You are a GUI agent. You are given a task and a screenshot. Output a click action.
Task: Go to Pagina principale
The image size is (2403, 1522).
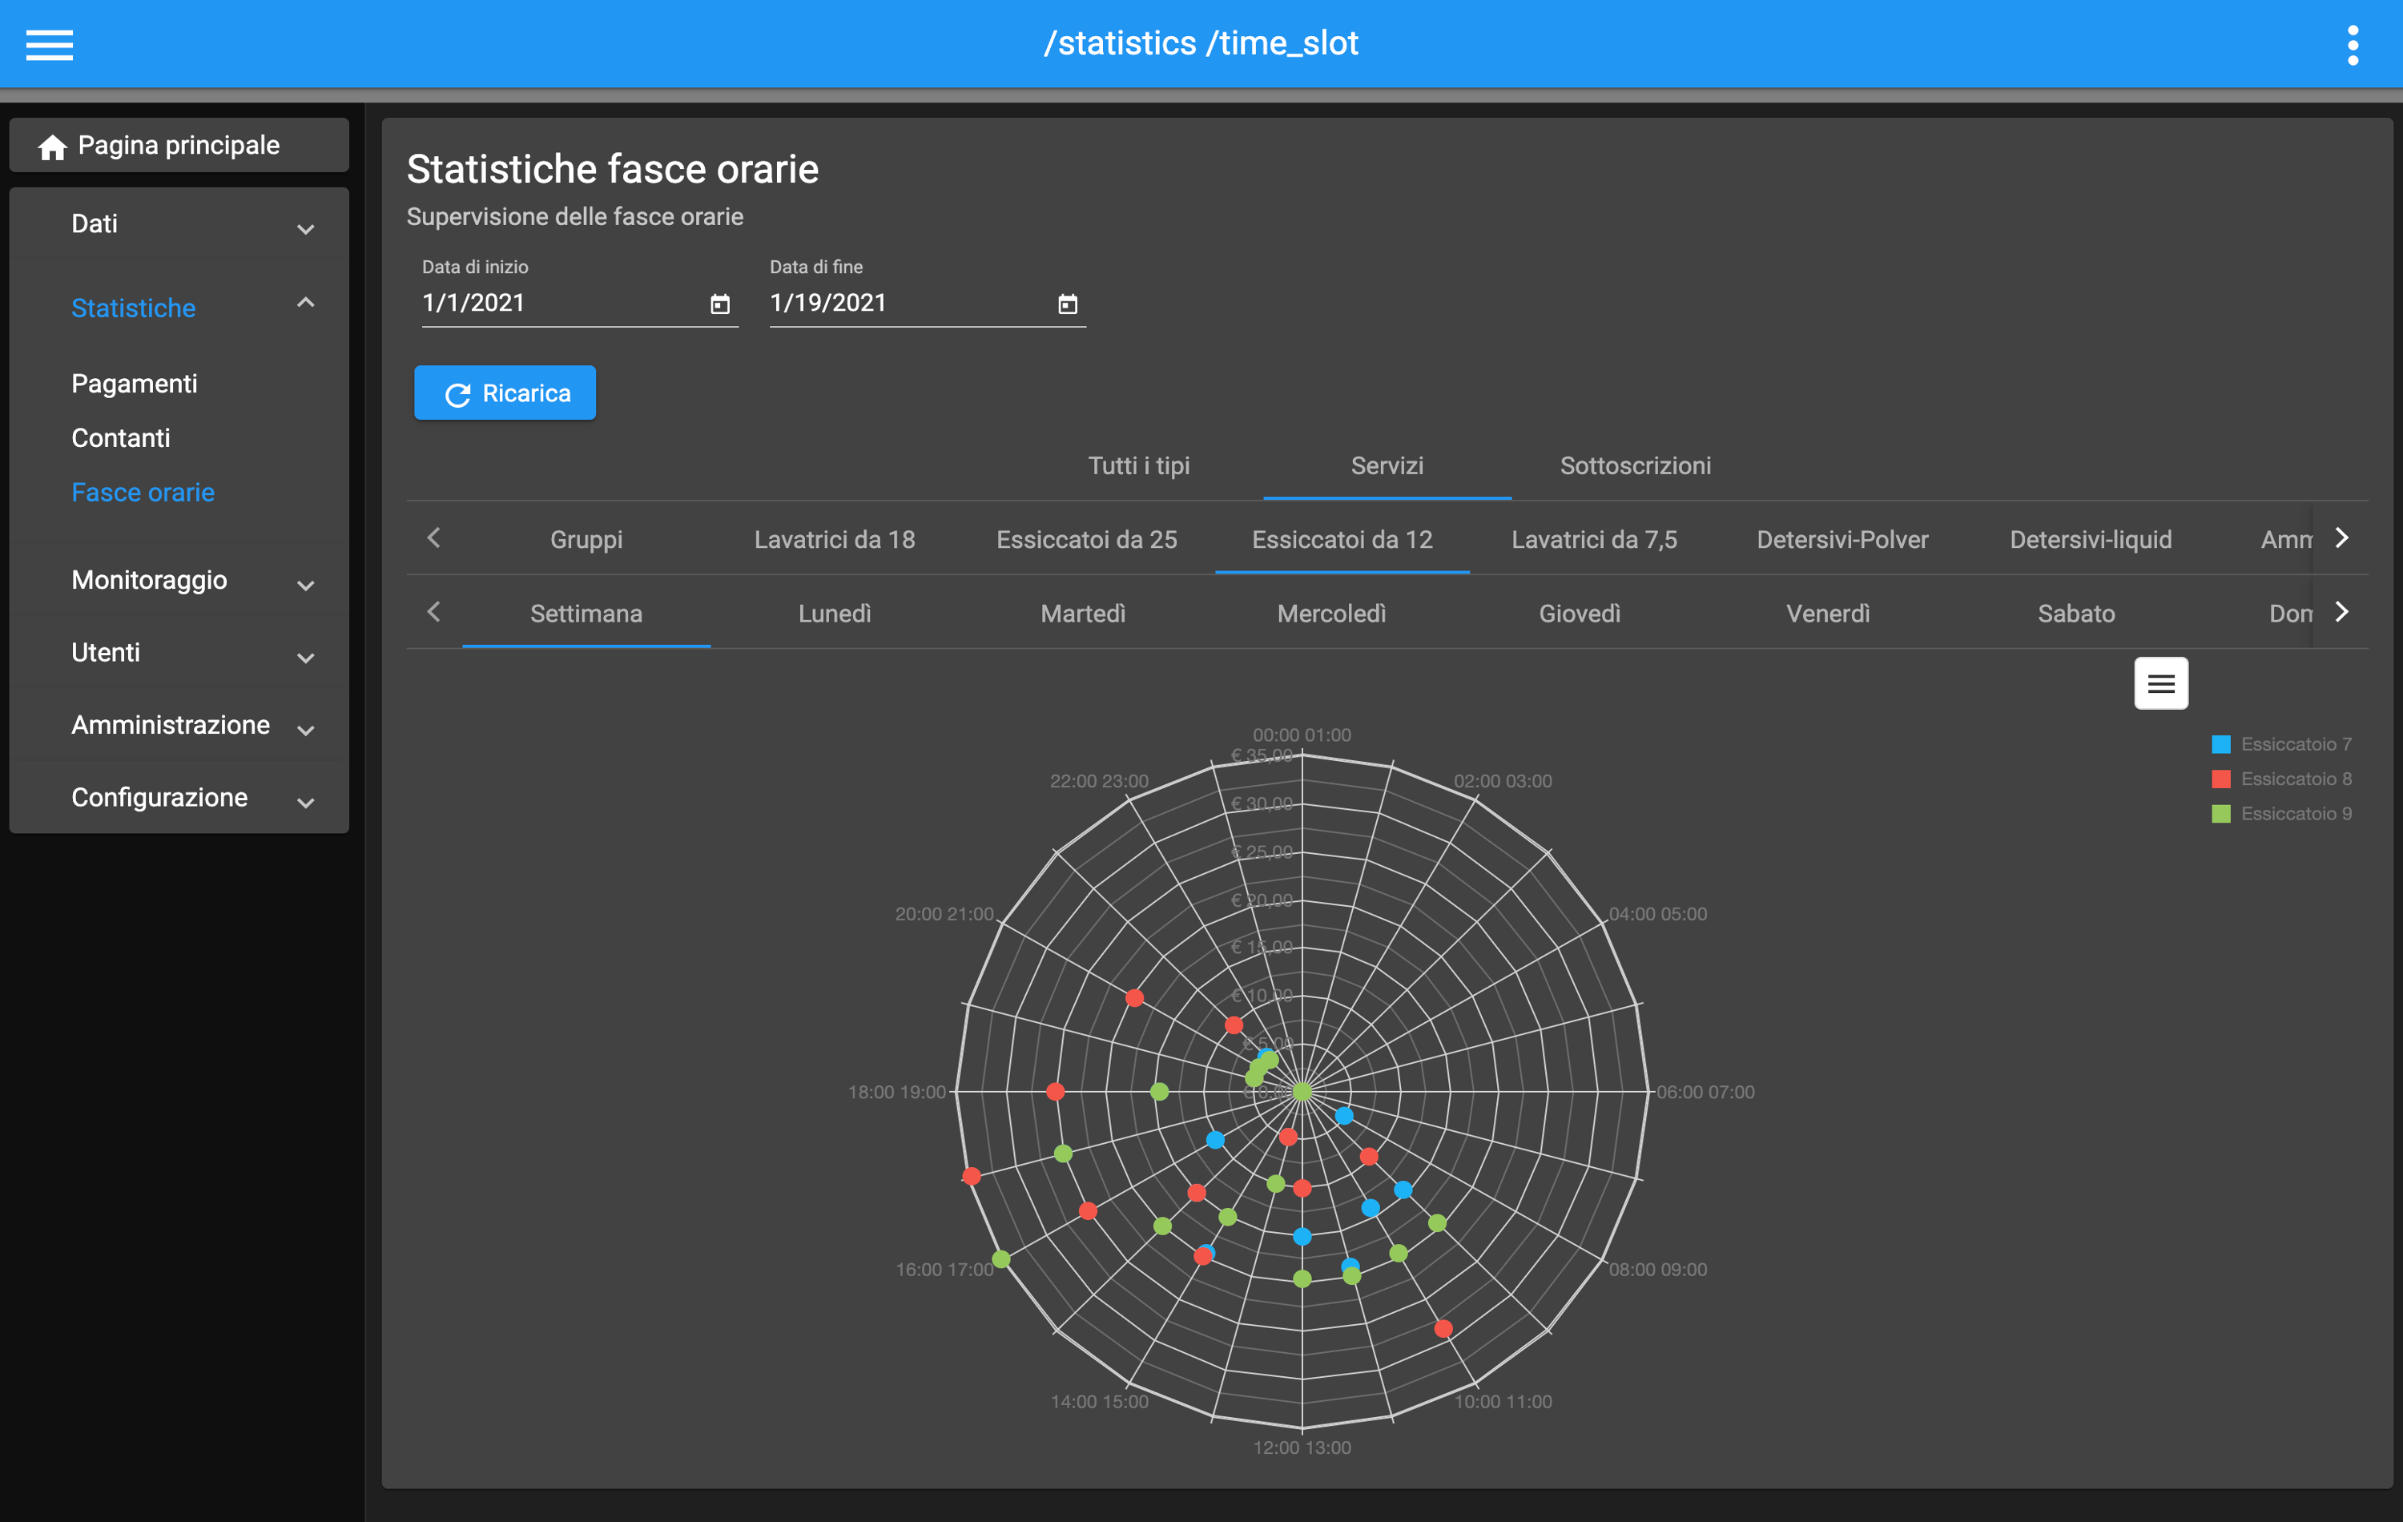179,146
